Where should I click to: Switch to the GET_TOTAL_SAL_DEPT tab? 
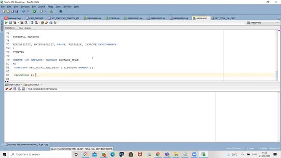(223, 18)
